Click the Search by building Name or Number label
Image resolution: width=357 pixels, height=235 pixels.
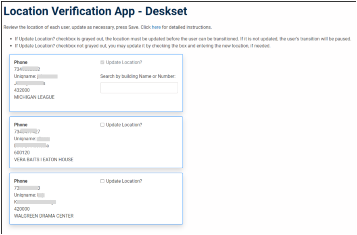139,76
